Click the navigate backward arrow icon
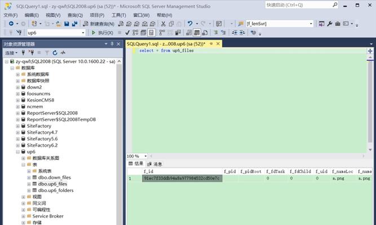 [11, 24]
